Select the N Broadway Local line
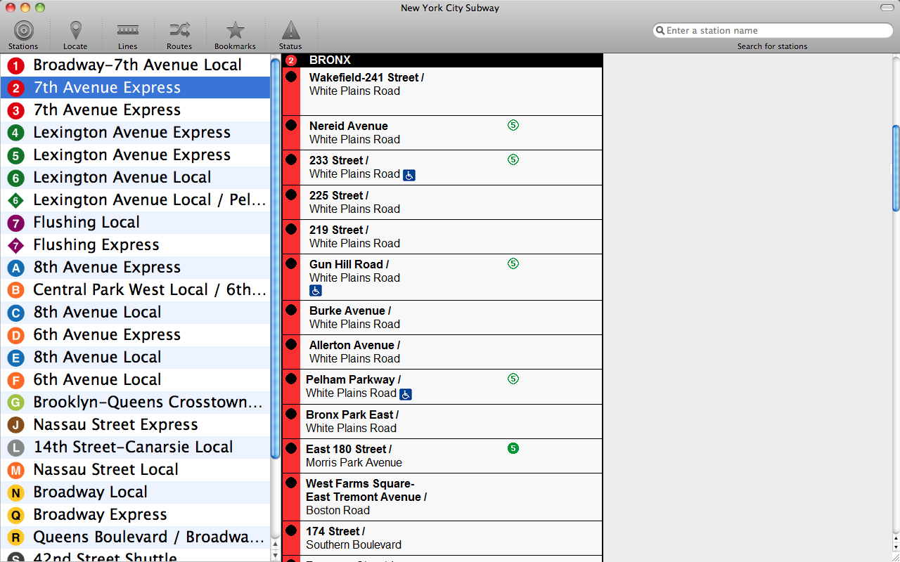Screen dimensions: 900x562 pos(135,492)
